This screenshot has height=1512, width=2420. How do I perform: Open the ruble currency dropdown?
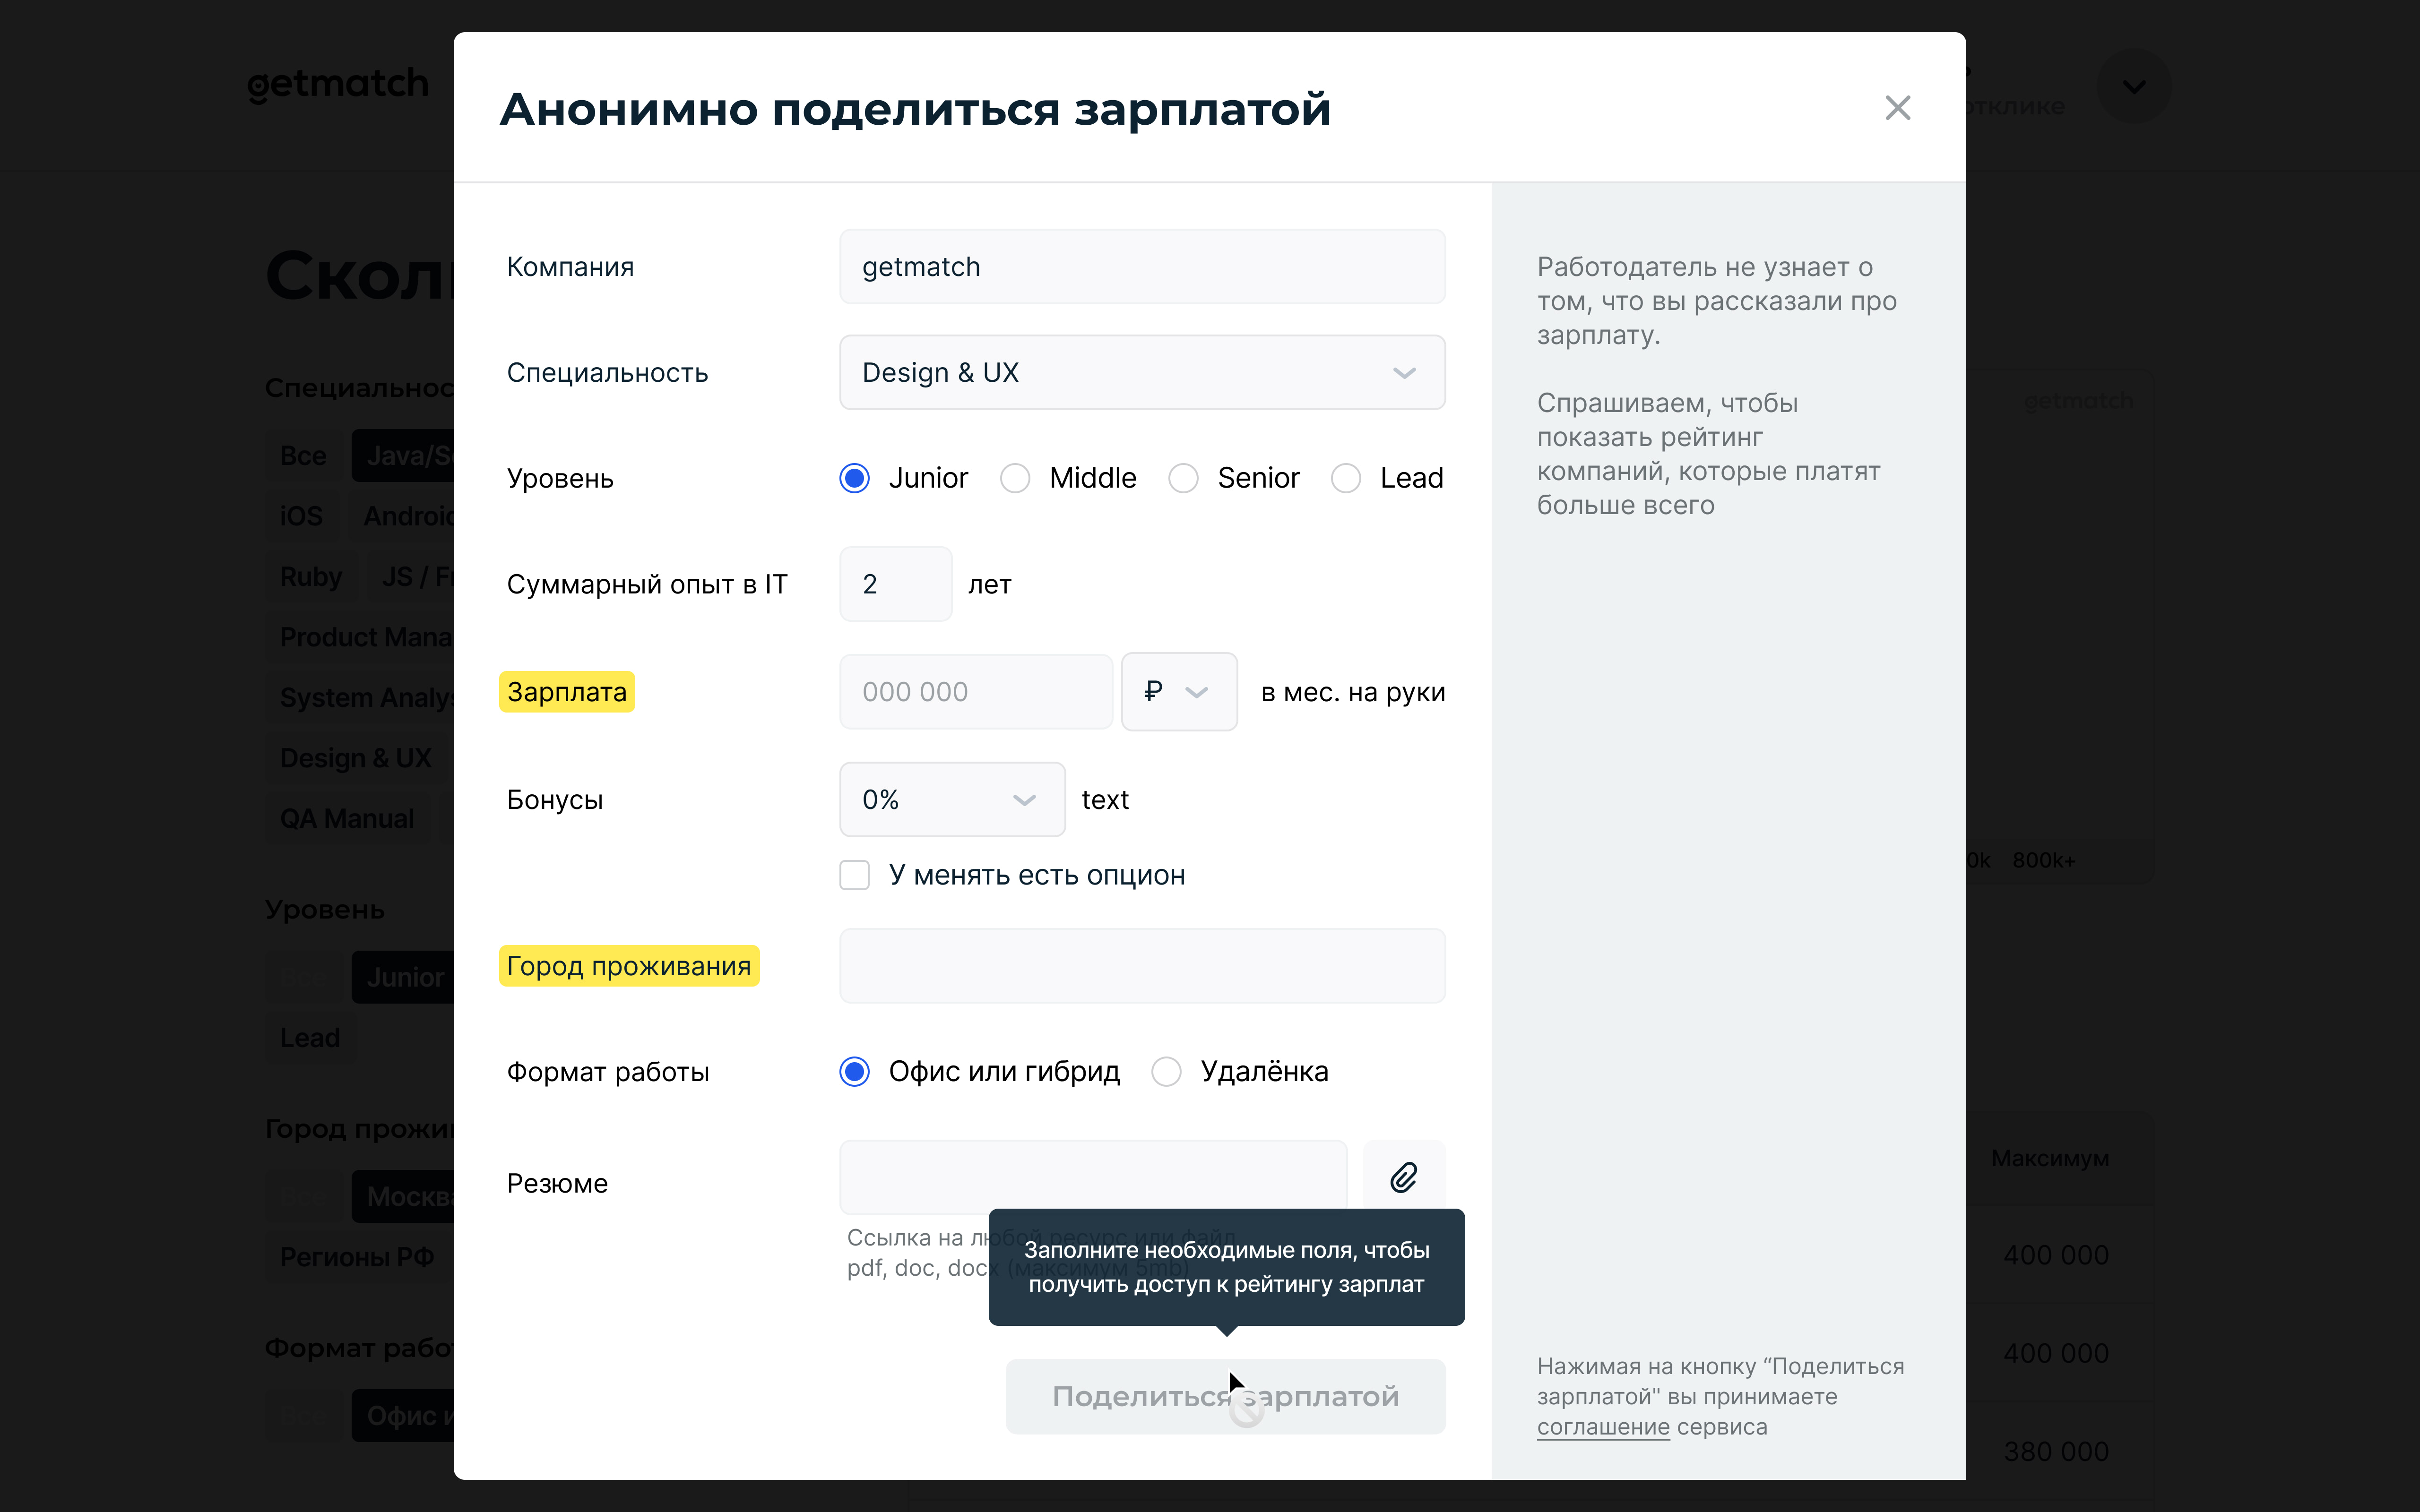click(x=1179, y=692)
